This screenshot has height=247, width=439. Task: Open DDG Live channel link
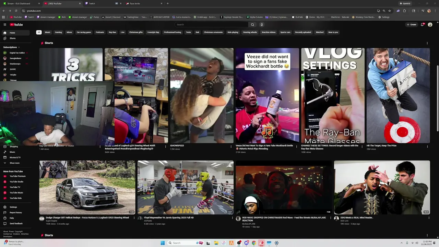[344, 221]
